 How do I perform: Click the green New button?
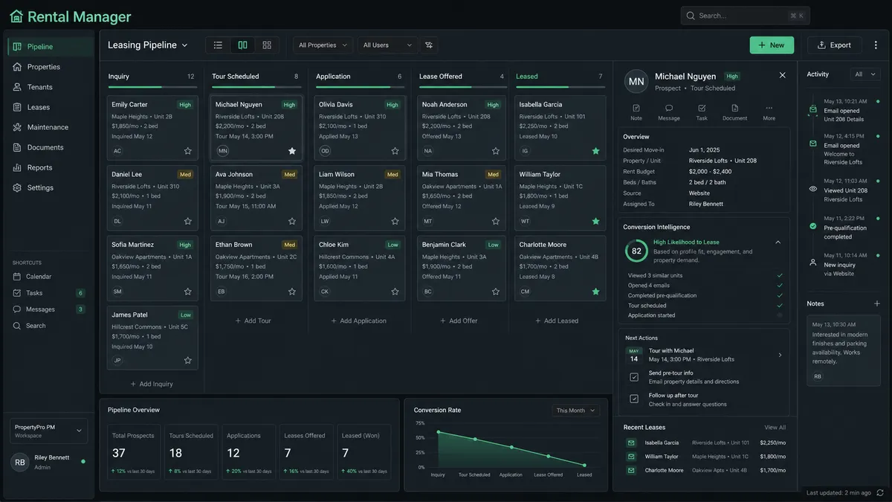[x=772, y=45]
